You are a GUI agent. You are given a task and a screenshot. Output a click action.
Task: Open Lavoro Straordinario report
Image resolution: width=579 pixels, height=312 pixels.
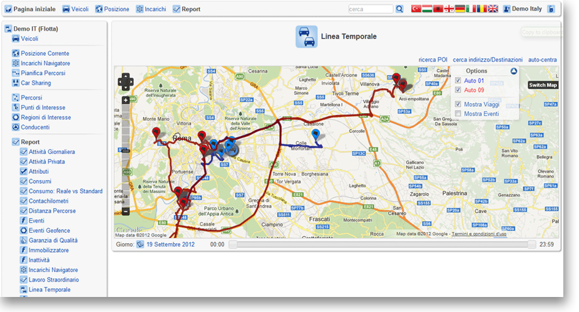click(x=49, y=279)
